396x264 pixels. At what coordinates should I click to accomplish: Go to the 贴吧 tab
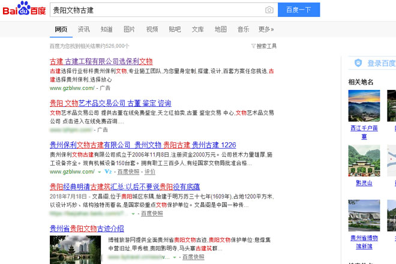175,29
